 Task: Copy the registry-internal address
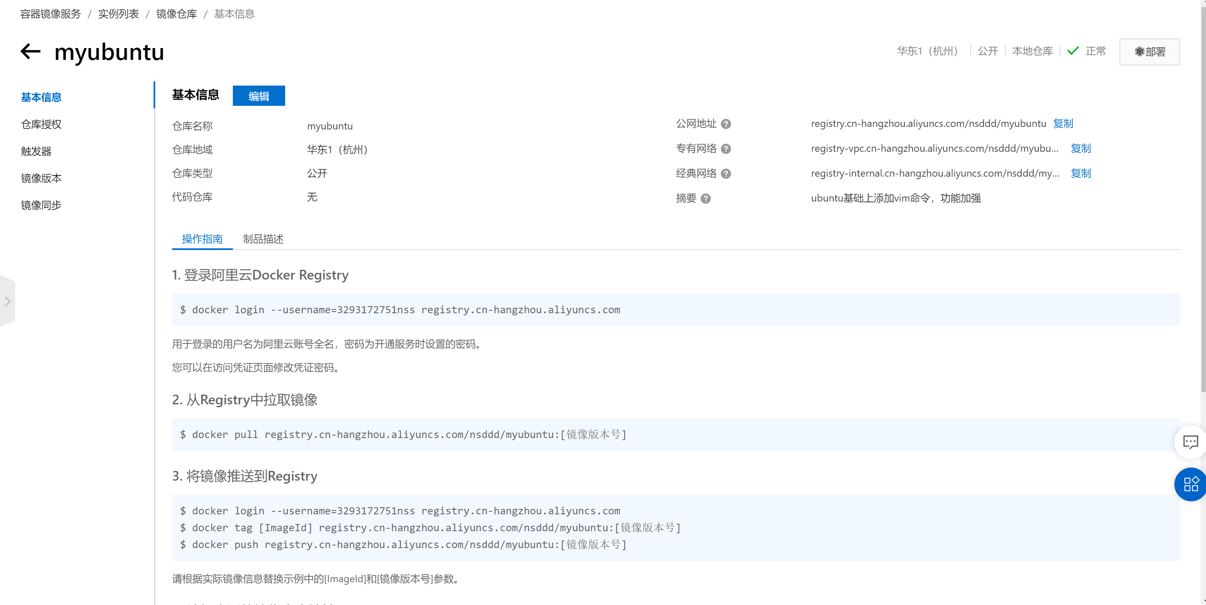1081,173
